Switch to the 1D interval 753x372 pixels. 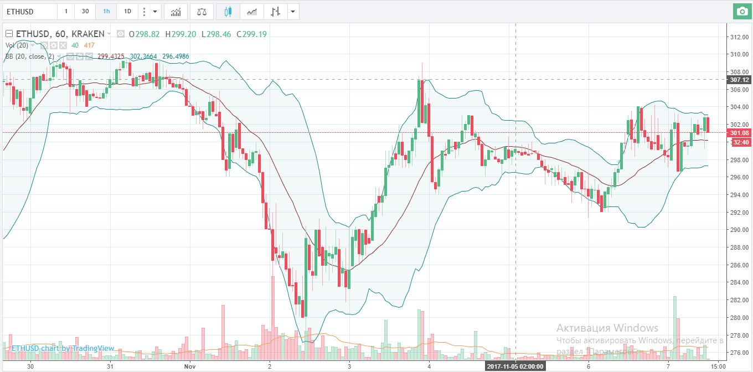pyautogui.click(x=128, y=11)
